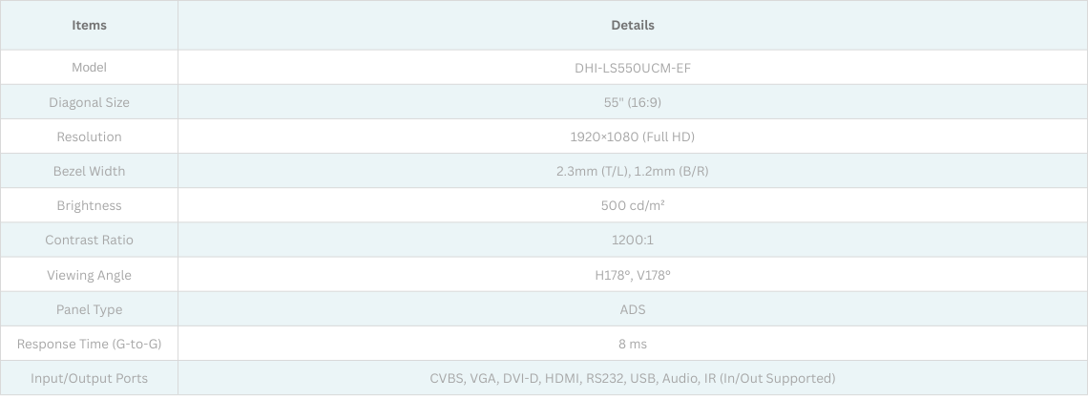Viewport: 1088px width, 399px height.
Task: Click the model number DHI-LS550UCM-EF
Action: 632,68
